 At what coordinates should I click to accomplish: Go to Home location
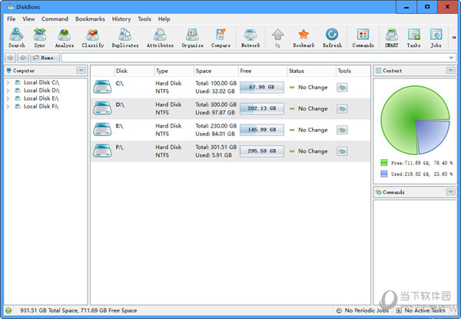pyautogui.click(x=45, y=58)
